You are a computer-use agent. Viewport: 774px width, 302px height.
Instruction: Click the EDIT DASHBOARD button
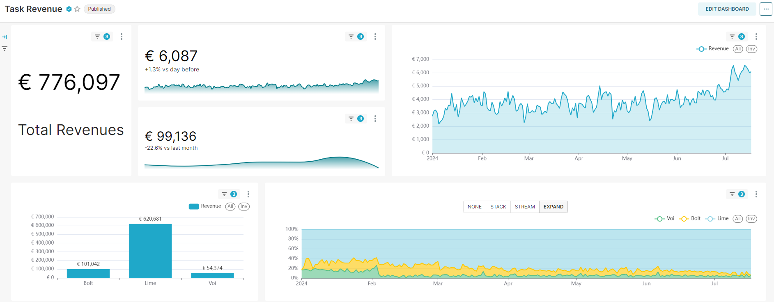(x=727, y=9)
